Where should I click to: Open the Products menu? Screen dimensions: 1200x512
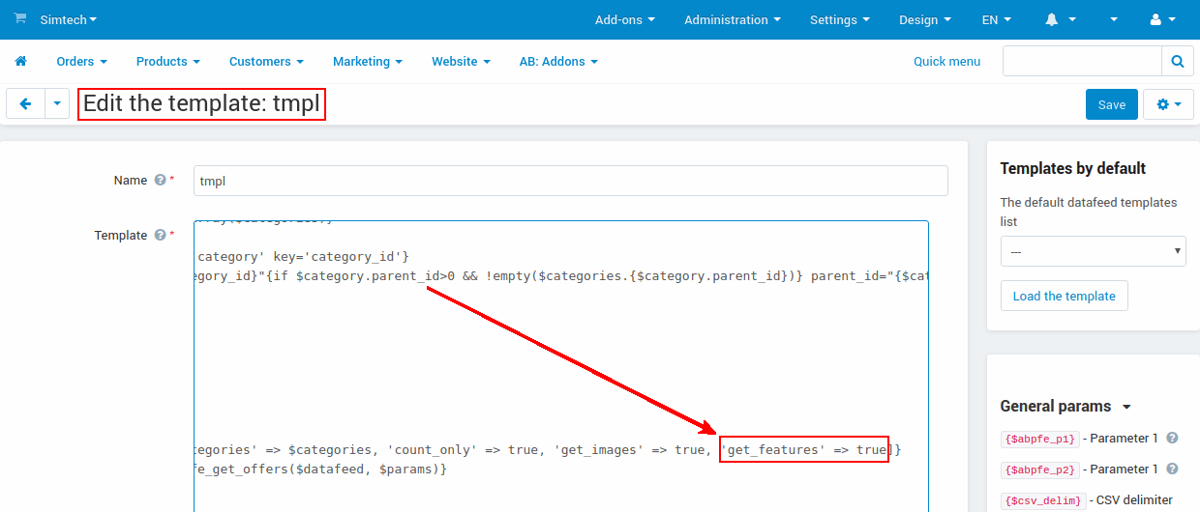tap(167, 61)
